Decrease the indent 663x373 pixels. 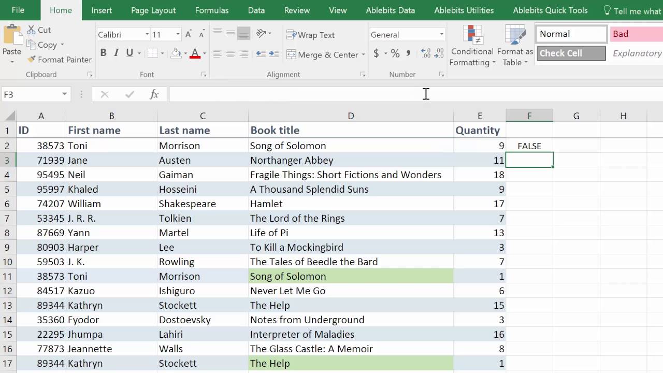[x=261, y=53]
